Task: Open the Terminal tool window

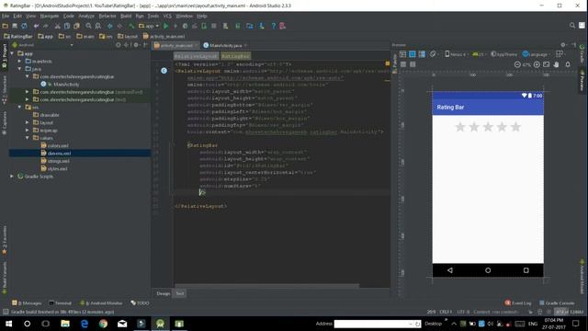Action: (x=60, y=302)
